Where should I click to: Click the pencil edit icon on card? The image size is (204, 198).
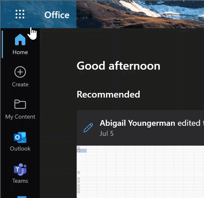click(88, 128)
